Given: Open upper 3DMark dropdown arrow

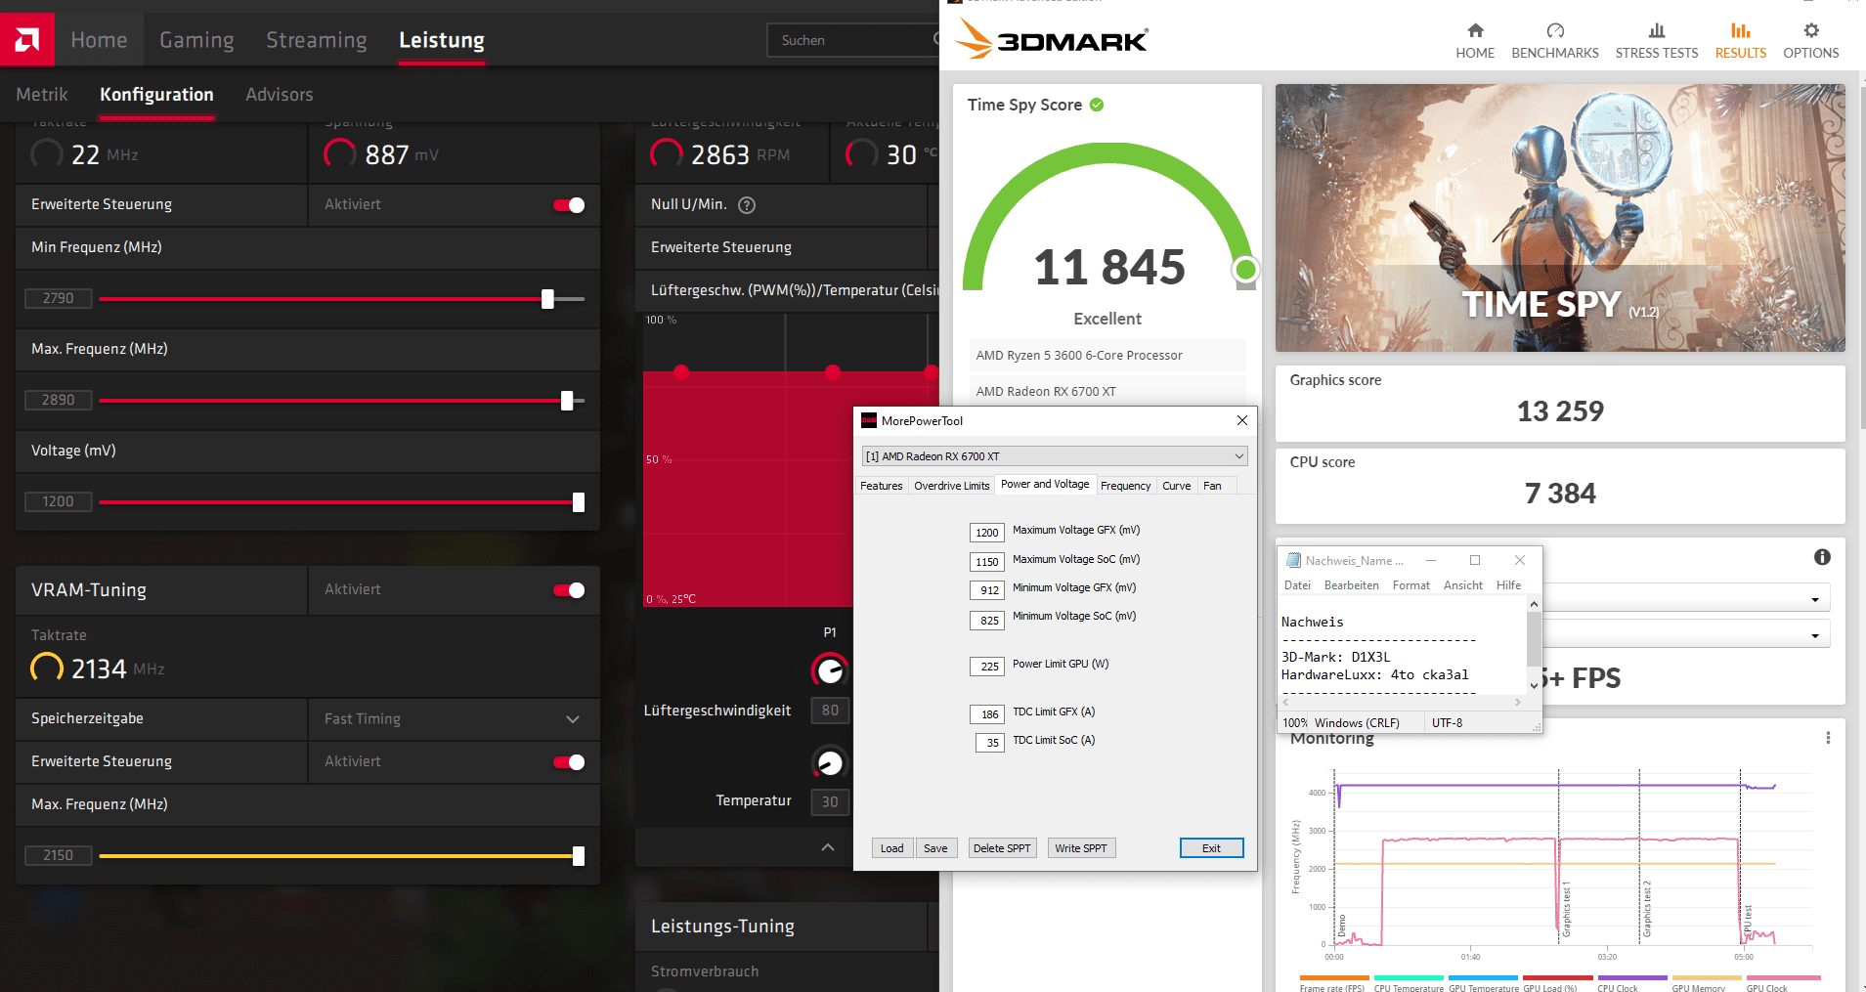Looking at the screenshot, I should (x=1815, y=599).
